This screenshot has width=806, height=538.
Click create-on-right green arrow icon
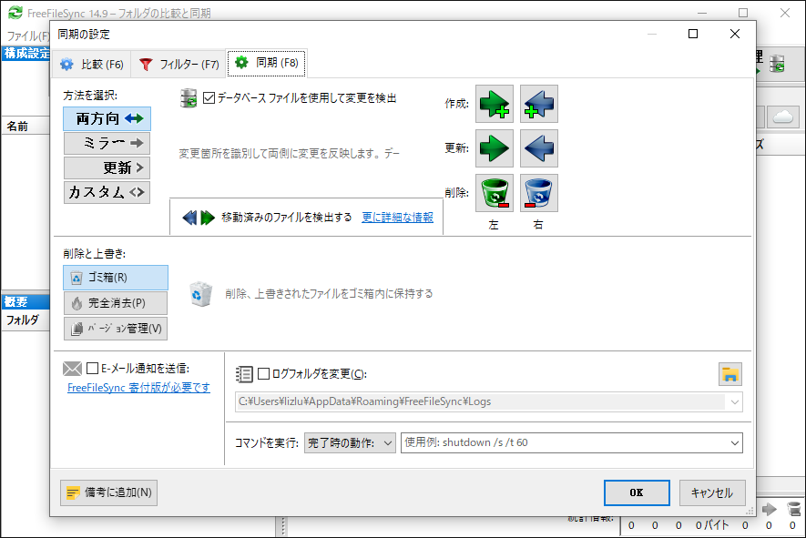point(494,104)
